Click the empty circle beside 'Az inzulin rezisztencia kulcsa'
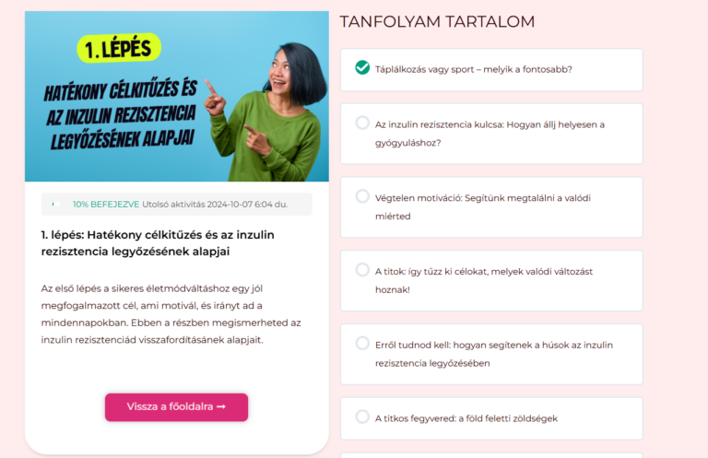This screenshot has width=708, height=458. click(362, 123)
